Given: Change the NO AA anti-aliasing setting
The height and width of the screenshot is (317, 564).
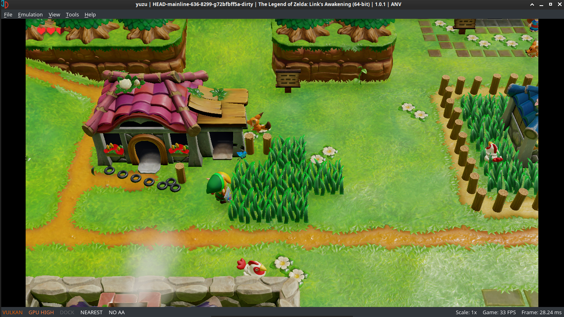Looking at the screenshot, I should point(117,312).
